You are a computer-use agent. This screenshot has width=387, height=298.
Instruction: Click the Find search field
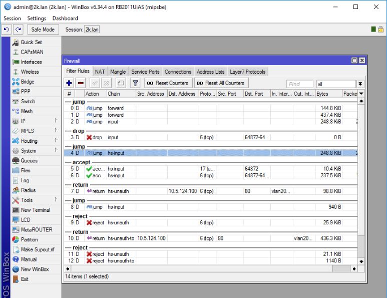pyautogui.click(x=299, y=84)
